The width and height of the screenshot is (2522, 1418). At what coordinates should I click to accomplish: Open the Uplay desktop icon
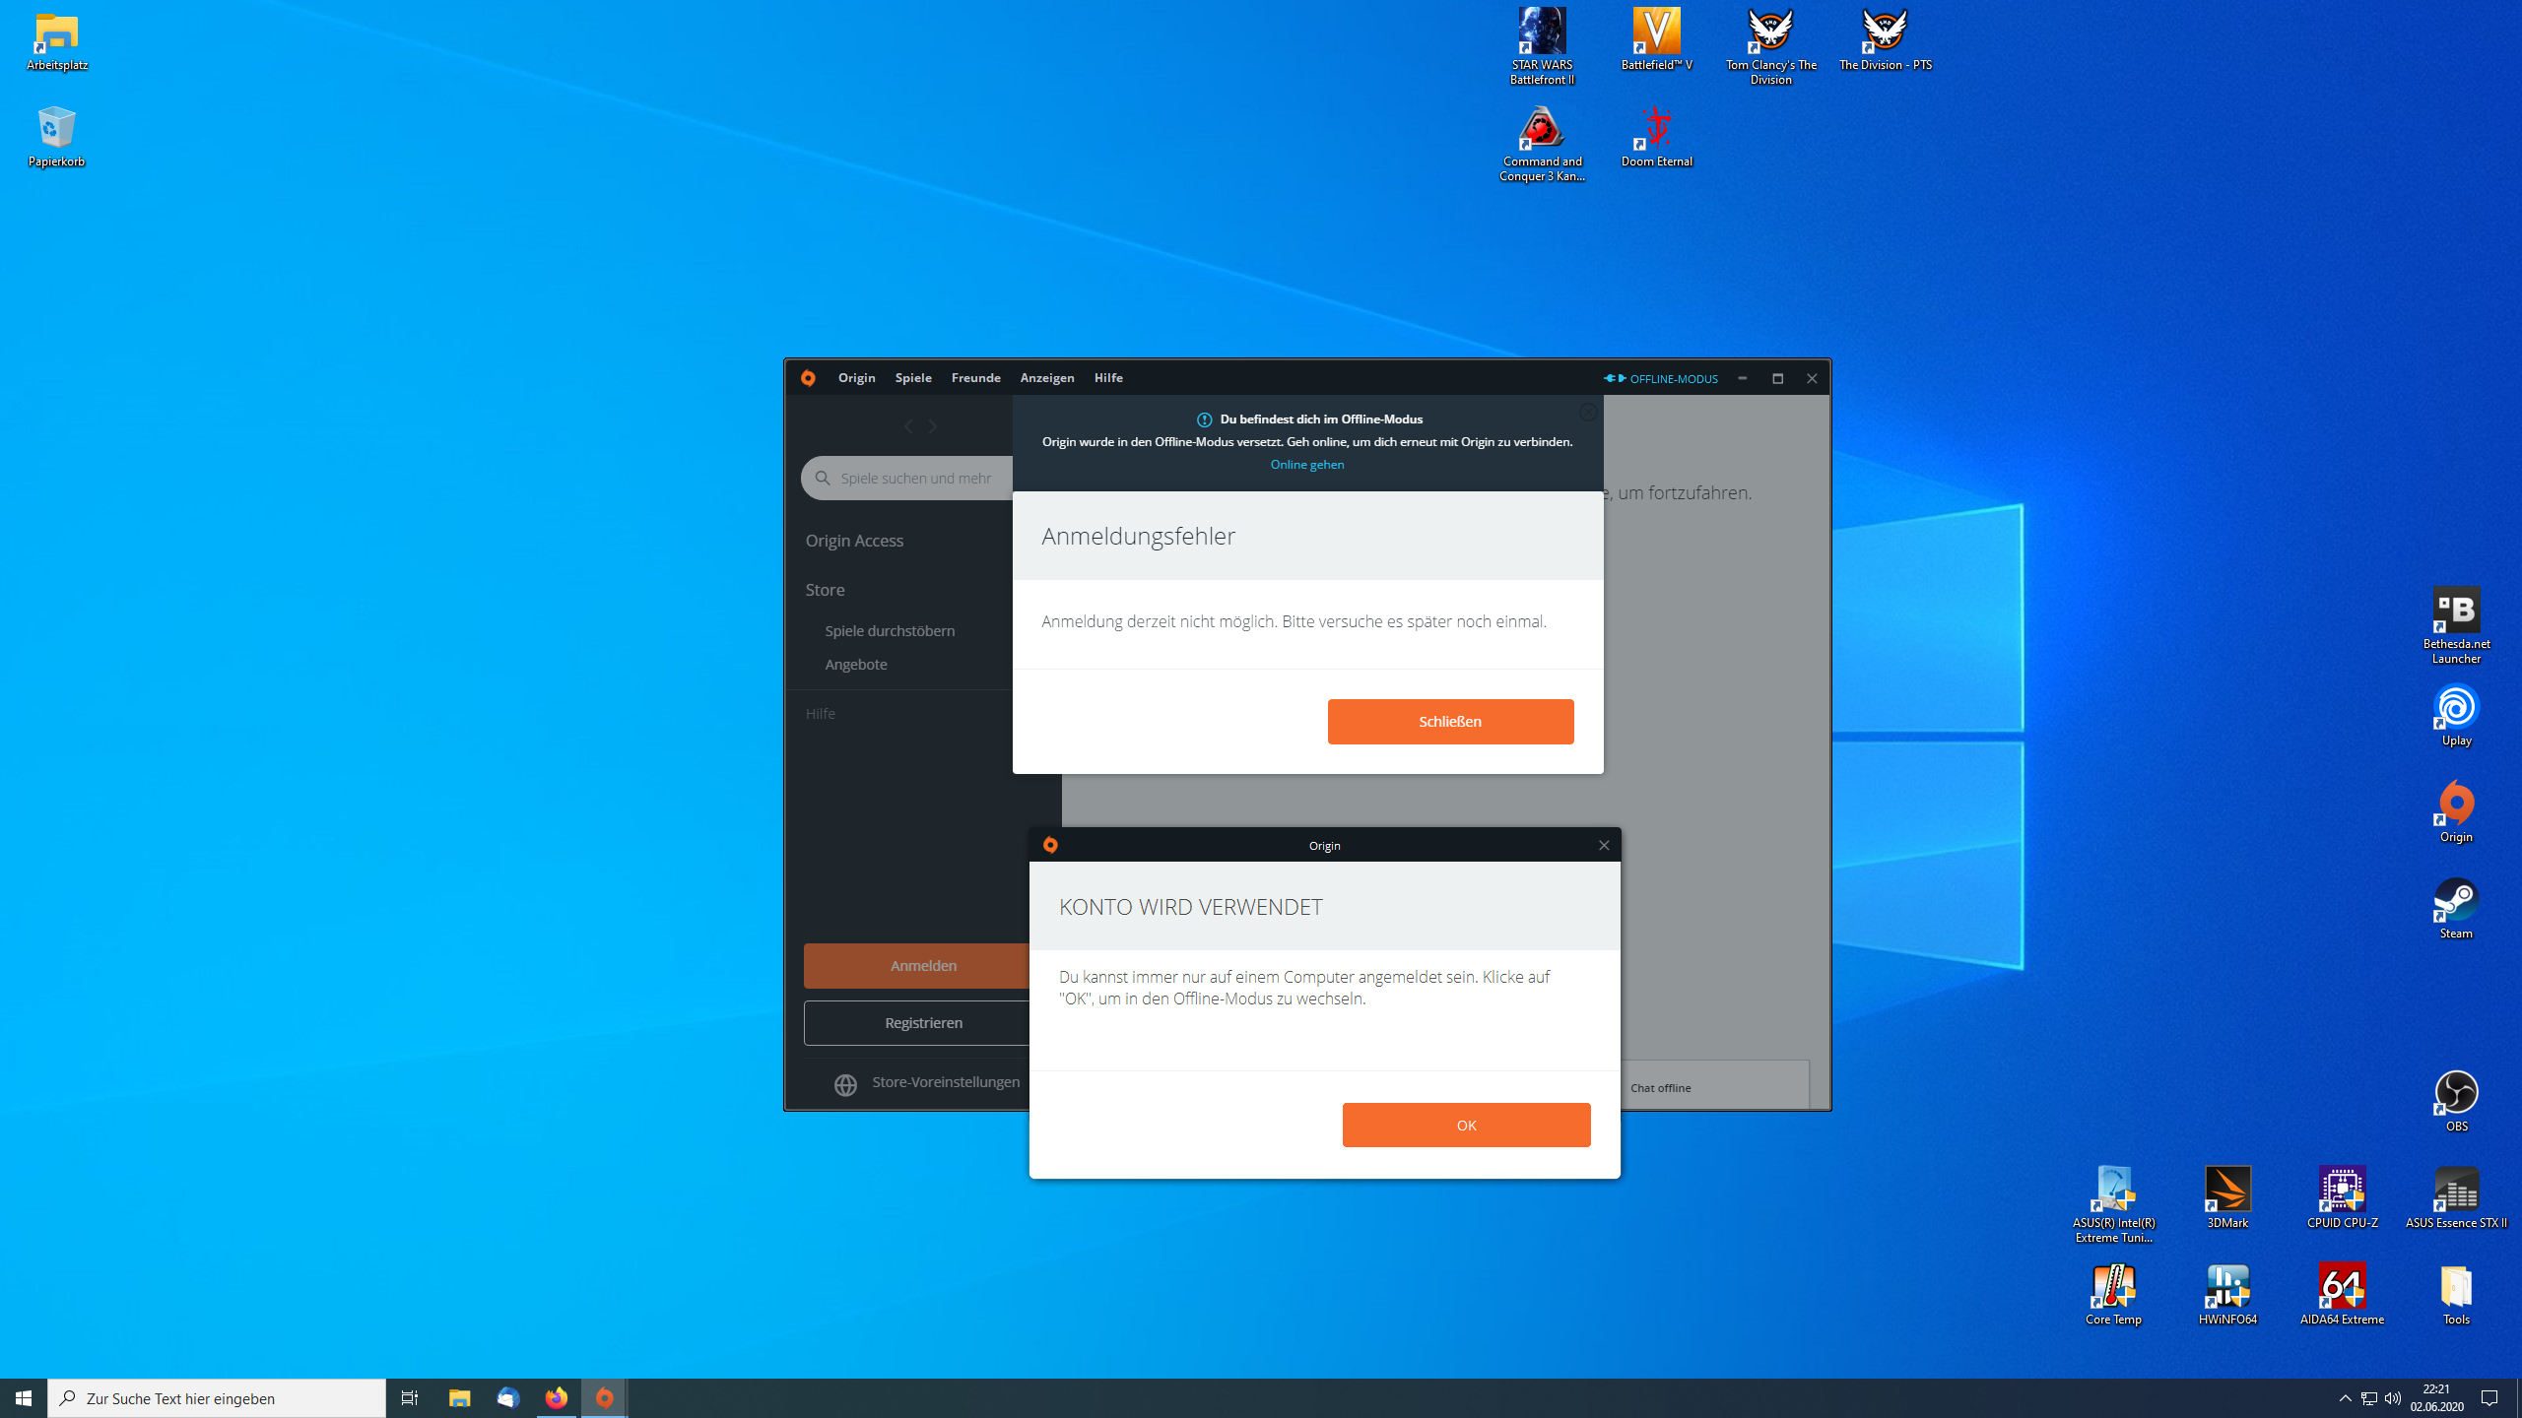point(2455,708)
